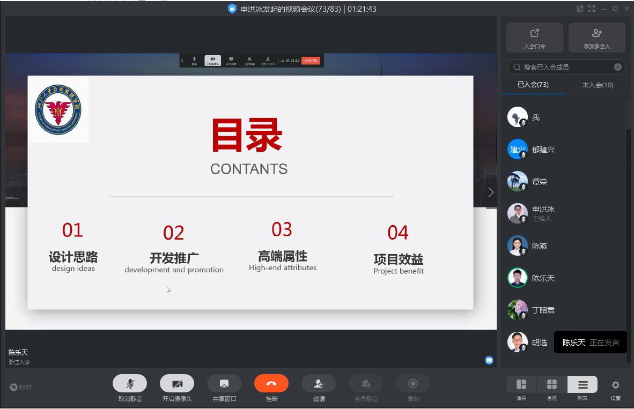Image resolution: width=634 pixels, height=409 pixels.
Task: Mute all meeting participants
Action: (x=365, y=383)
